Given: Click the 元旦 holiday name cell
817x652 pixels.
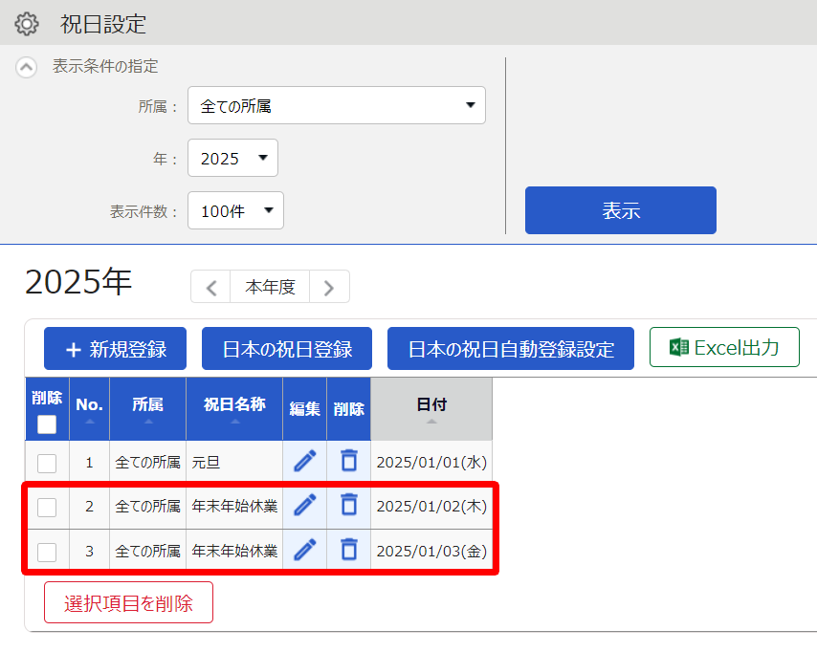Looking at the screenshot, I should 234,463.
